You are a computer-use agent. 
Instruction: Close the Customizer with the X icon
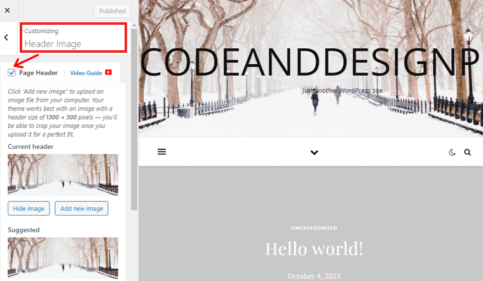(x=8, y=10)
